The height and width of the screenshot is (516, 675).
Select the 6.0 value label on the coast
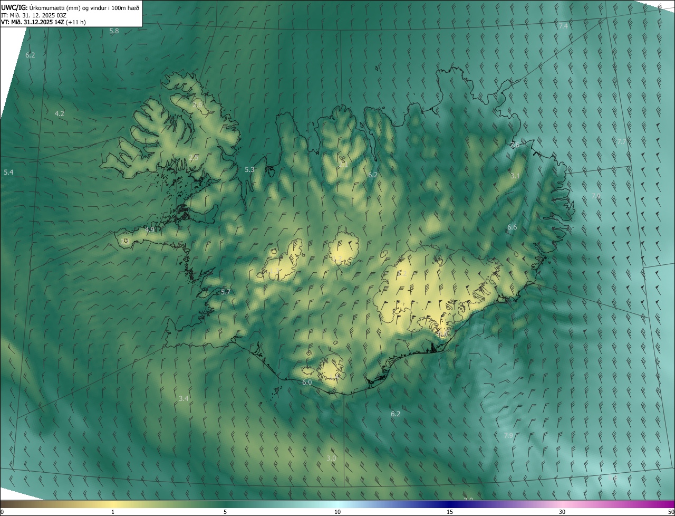[307, 382]
